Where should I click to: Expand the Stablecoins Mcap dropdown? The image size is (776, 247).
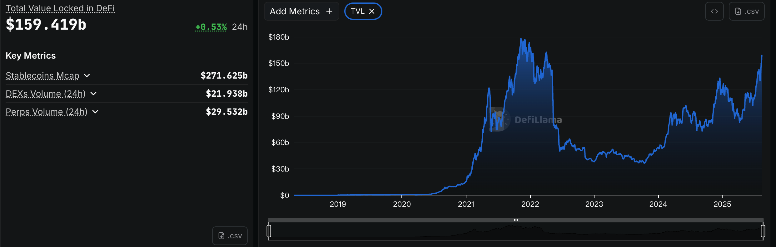[87, 75]
